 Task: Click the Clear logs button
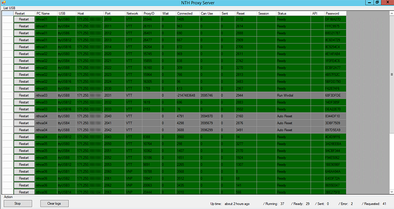tap(54, 204)
